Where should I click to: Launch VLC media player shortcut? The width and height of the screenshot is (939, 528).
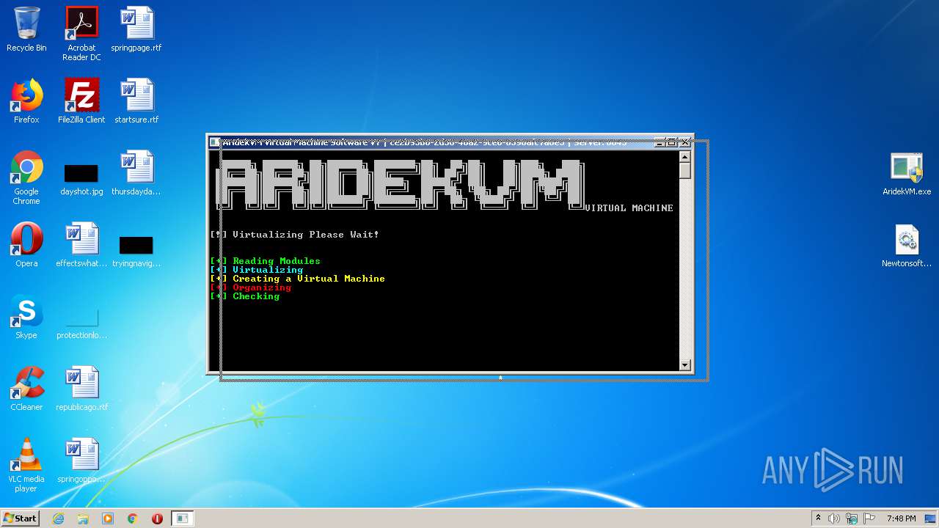pos(26,465)
